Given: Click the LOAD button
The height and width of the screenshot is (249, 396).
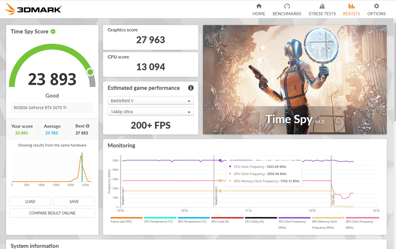Looking at the screenshot, I should 30,201.
